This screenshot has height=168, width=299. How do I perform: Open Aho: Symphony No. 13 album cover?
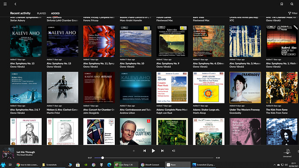(x=62, y=41)
